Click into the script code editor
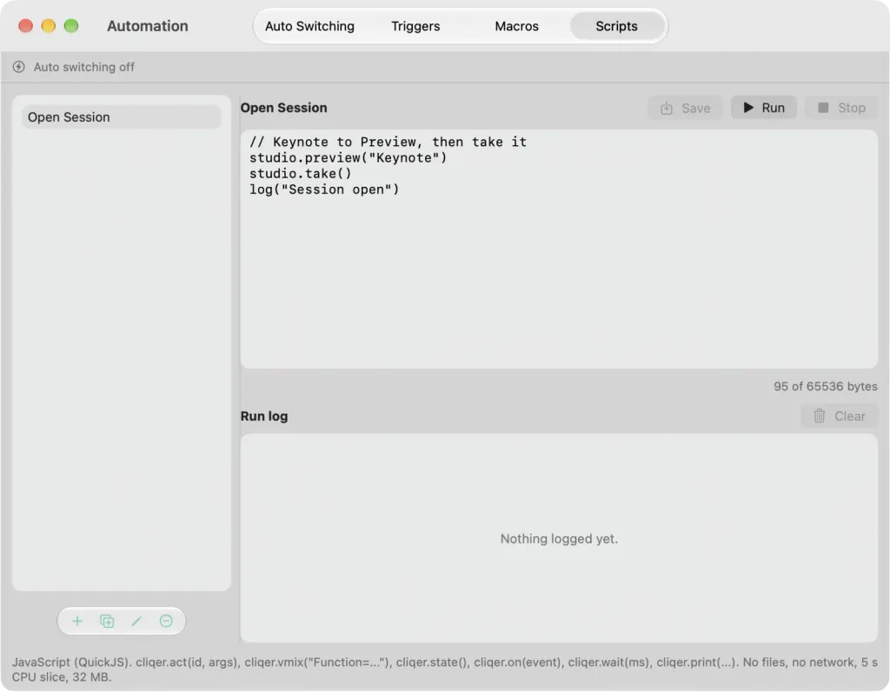890x692 pixels. click(x=559, y=250)
